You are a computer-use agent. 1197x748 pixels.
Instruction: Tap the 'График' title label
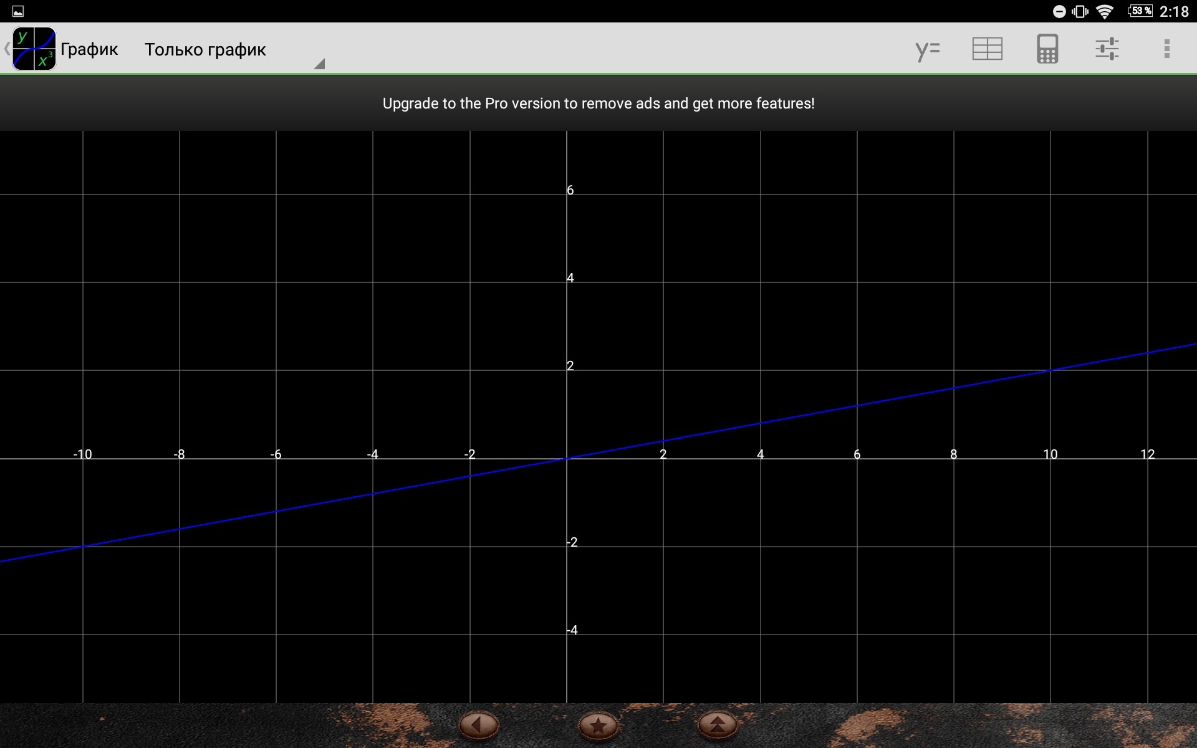click(89, 49)
